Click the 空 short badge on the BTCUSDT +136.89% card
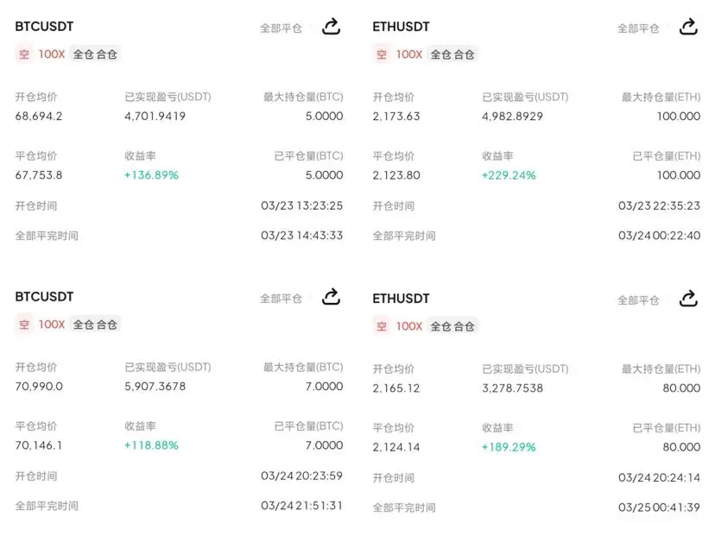This screenshot has height=536, width=715. coord(24,54)
